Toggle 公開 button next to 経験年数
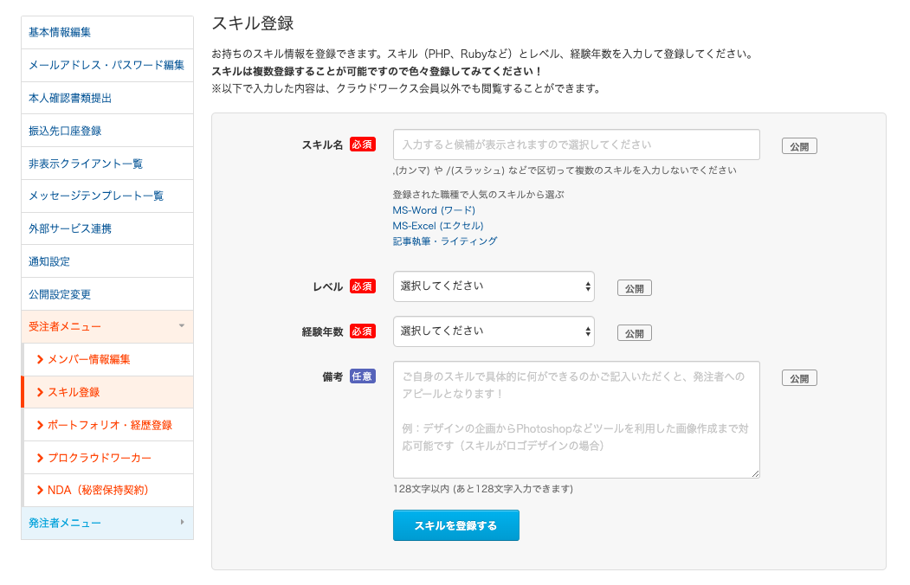This screenshot has width=910, height=585. (635, 333)
